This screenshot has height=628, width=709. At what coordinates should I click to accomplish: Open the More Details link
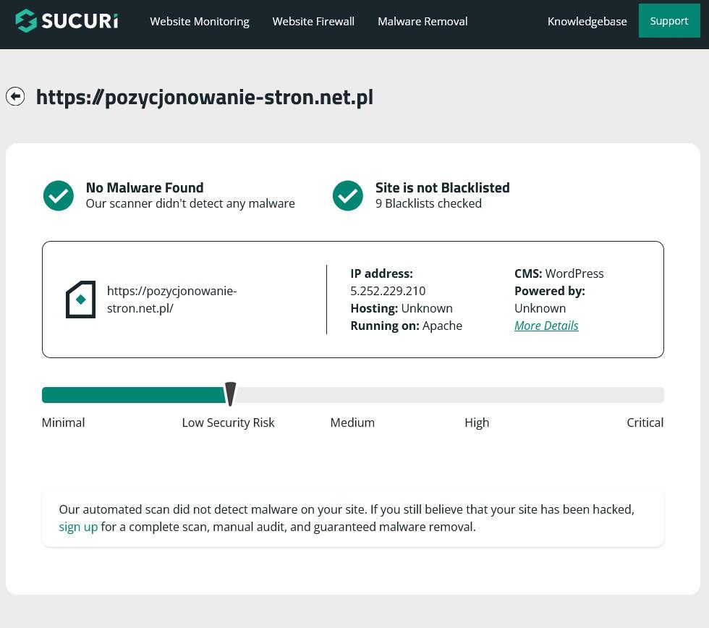click(546, 326)
